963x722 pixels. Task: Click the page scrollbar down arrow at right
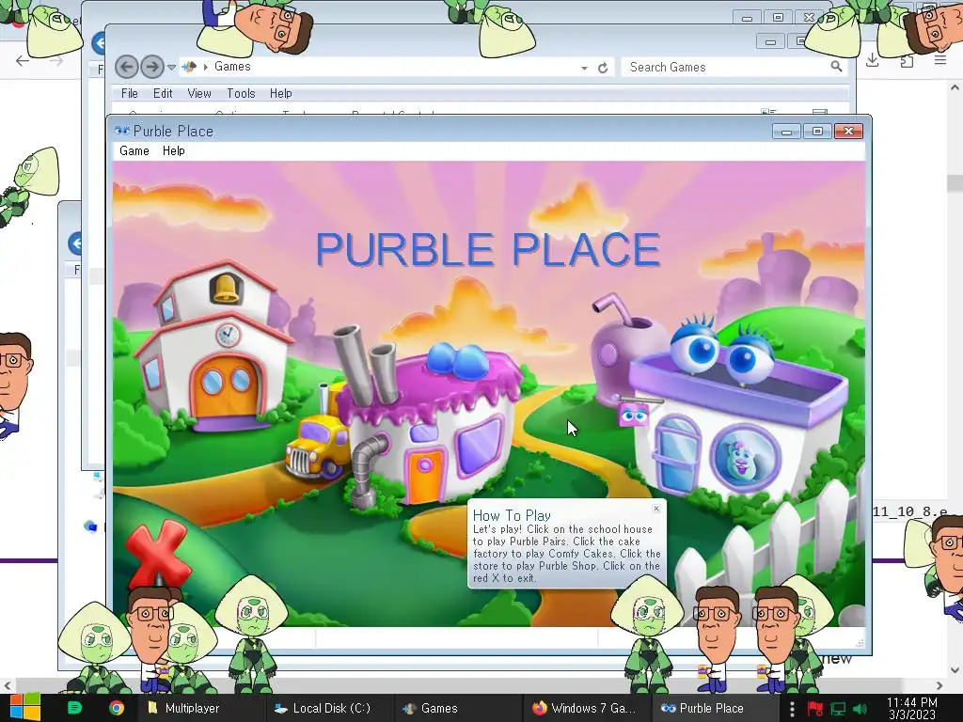tap(955, 669)
